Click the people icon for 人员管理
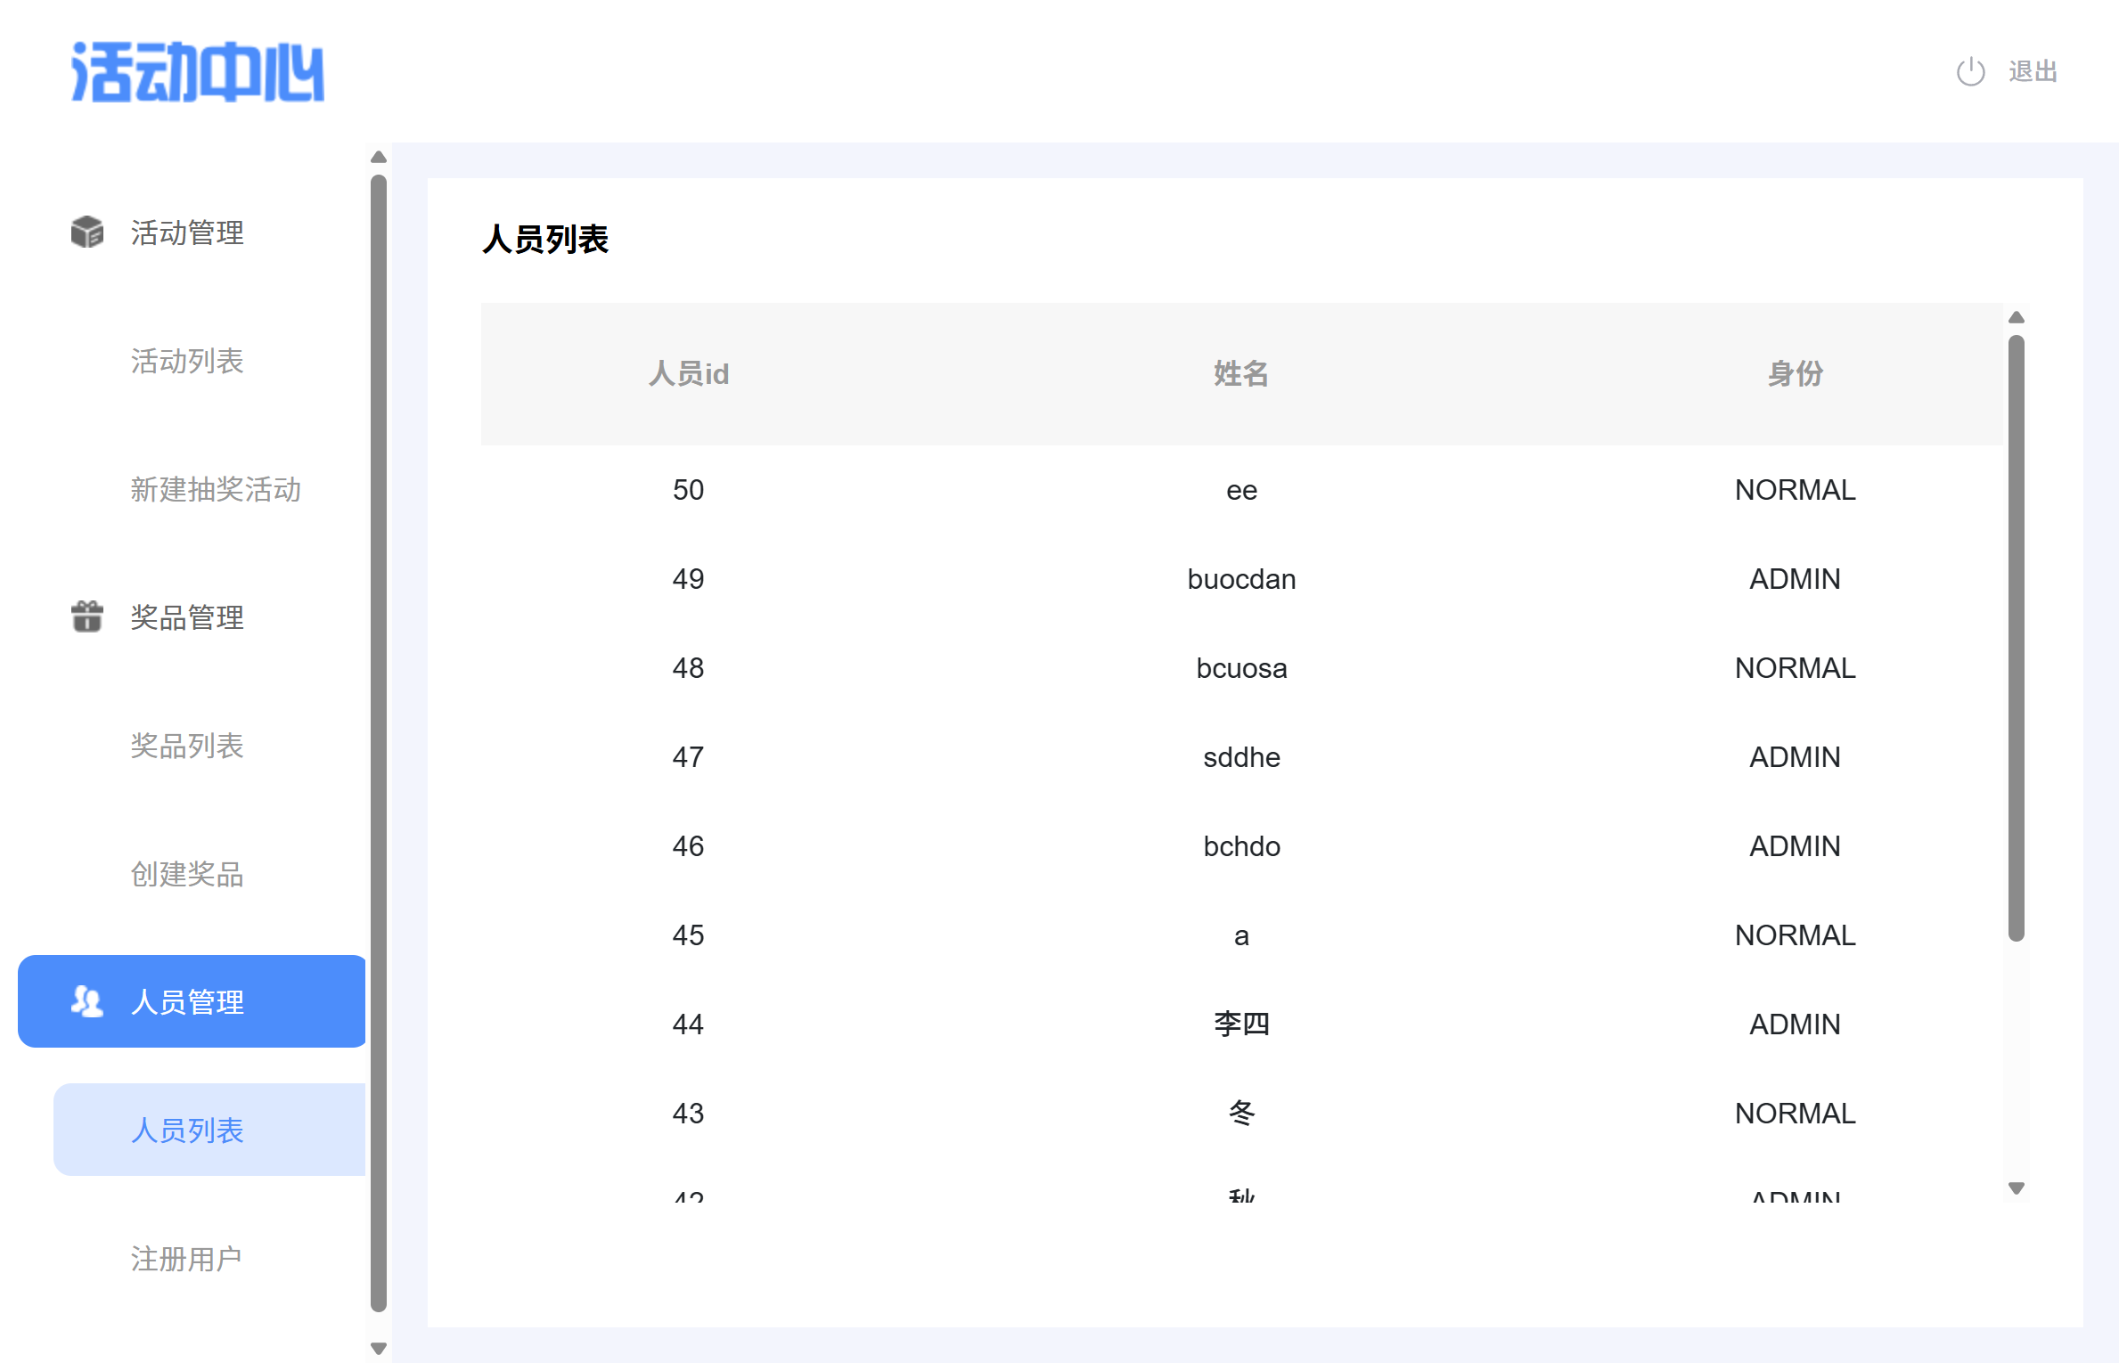The width and height of the screenshot is (2119, 1363). point(87,1001)
